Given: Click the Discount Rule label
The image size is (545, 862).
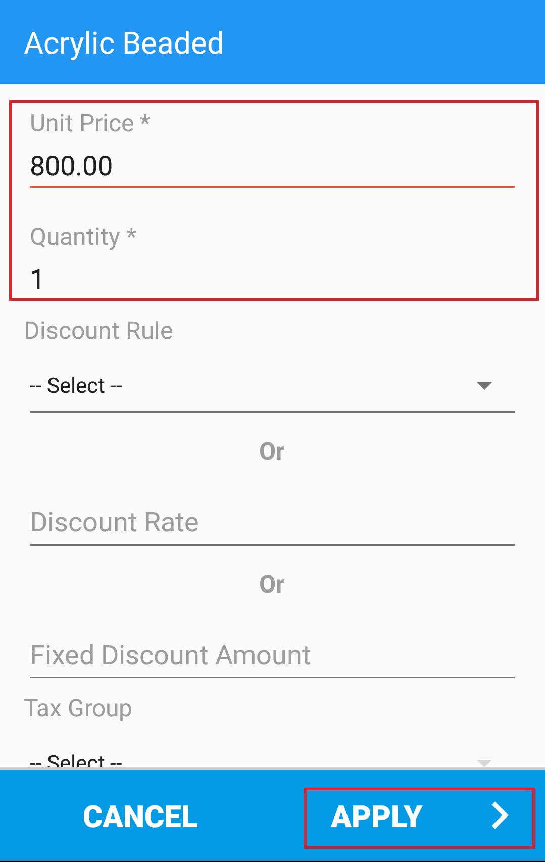Looking at the screenshot, I should click(x=98, y=331).
